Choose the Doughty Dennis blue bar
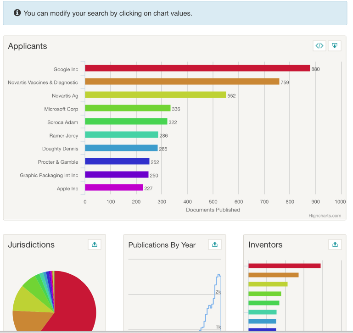The image size is (353, 333). pyautogui.click(x=121, y=148)
